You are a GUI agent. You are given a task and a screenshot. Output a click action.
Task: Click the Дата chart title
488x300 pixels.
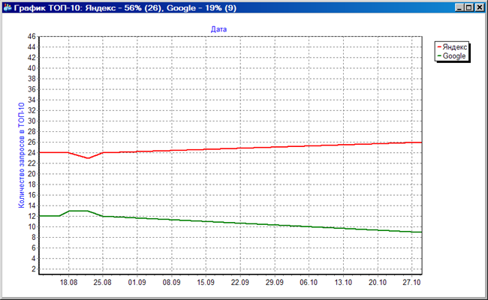click(218, 29)
